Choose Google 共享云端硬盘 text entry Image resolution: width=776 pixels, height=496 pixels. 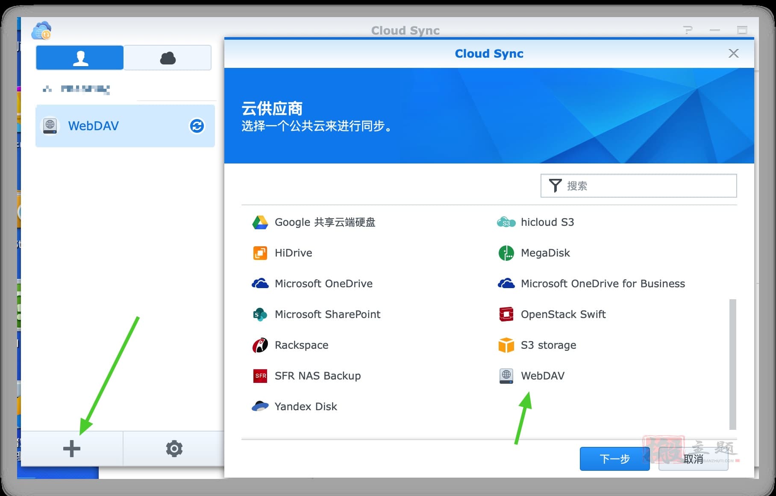(325, 222)
